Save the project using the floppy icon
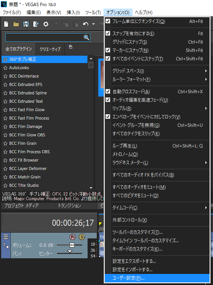Viewport: 213px width, 285px height. tap(26, 24)
